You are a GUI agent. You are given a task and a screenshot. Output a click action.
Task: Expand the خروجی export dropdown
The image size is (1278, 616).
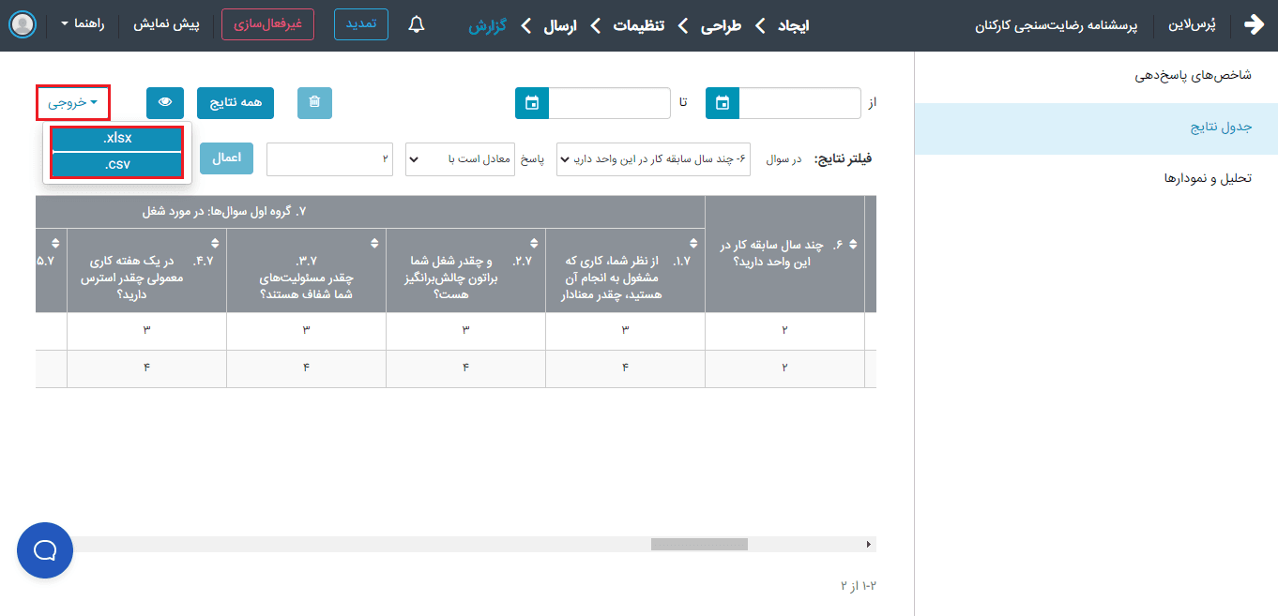pos(73,103)
